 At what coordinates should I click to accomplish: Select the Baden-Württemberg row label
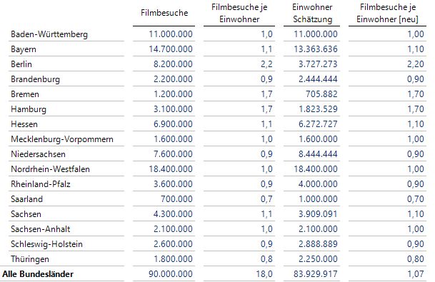(x=49, y=34)
